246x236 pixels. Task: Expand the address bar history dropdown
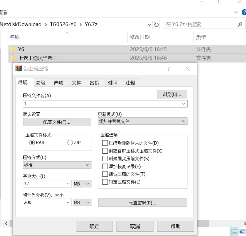click(149, 25)
